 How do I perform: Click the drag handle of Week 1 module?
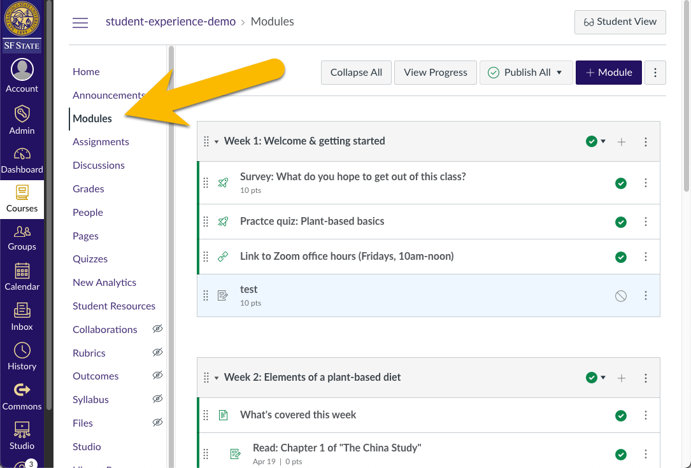tap(206, 141)
